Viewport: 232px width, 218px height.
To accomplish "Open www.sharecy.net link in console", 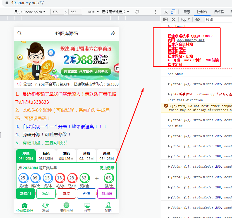I will click(x=191, y=40).
